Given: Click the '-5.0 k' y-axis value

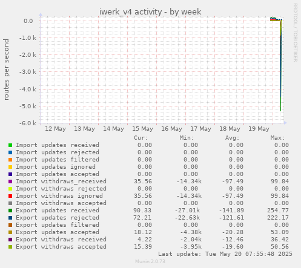Looking at the screenshot, I should (x=28, y=106).
